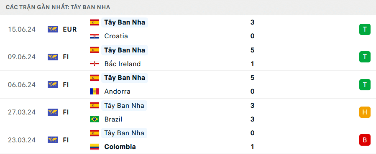Click Spain flag in the Croatia match
This screenshot has width=376, height=154.
coord(95,22)
